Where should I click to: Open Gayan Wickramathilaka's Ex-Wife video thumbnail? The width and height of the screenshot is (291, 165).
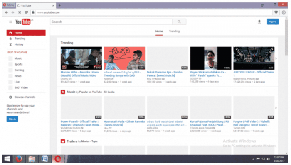tap(211, 58)
